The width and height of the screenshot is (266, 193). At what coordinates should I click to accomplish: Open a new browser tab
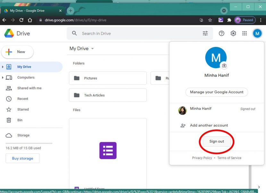coord(71,11)
